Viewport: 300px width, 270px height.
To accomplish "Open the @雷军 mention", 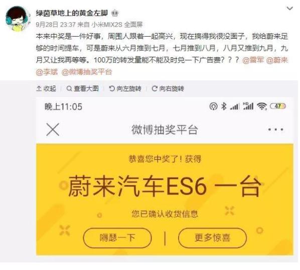I will click(253, 60).
